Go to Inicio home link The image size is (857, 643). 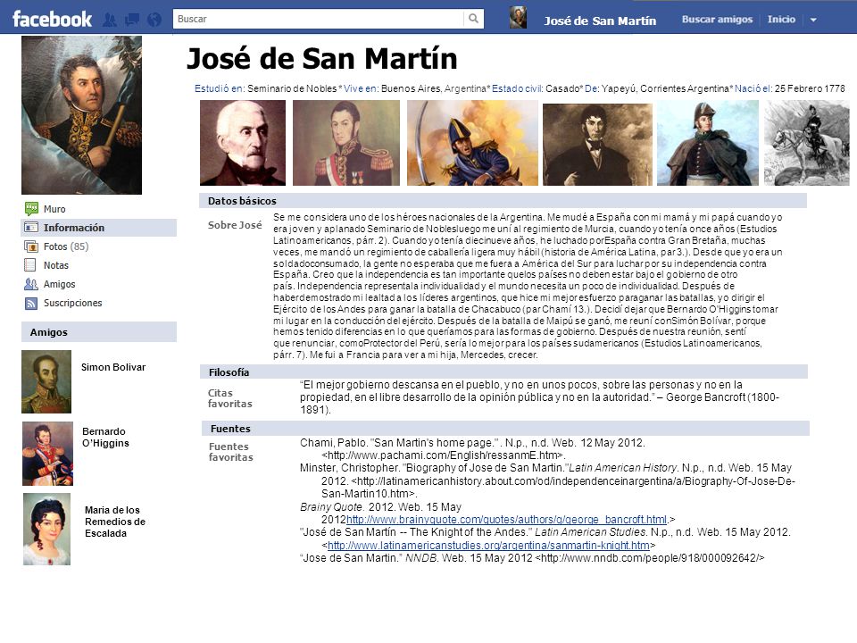pos(781,19)
